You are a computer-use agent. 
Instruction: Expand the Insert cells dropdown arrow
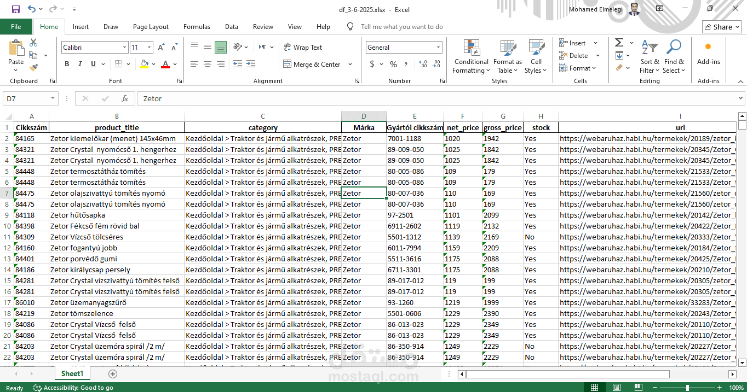pyautogui.click(x=596, y=43)
